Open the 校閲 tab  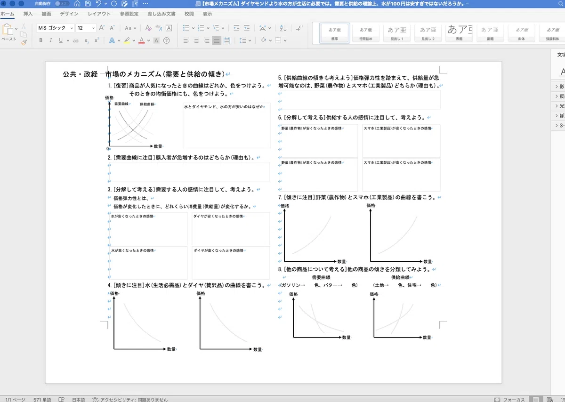(189, 14)
